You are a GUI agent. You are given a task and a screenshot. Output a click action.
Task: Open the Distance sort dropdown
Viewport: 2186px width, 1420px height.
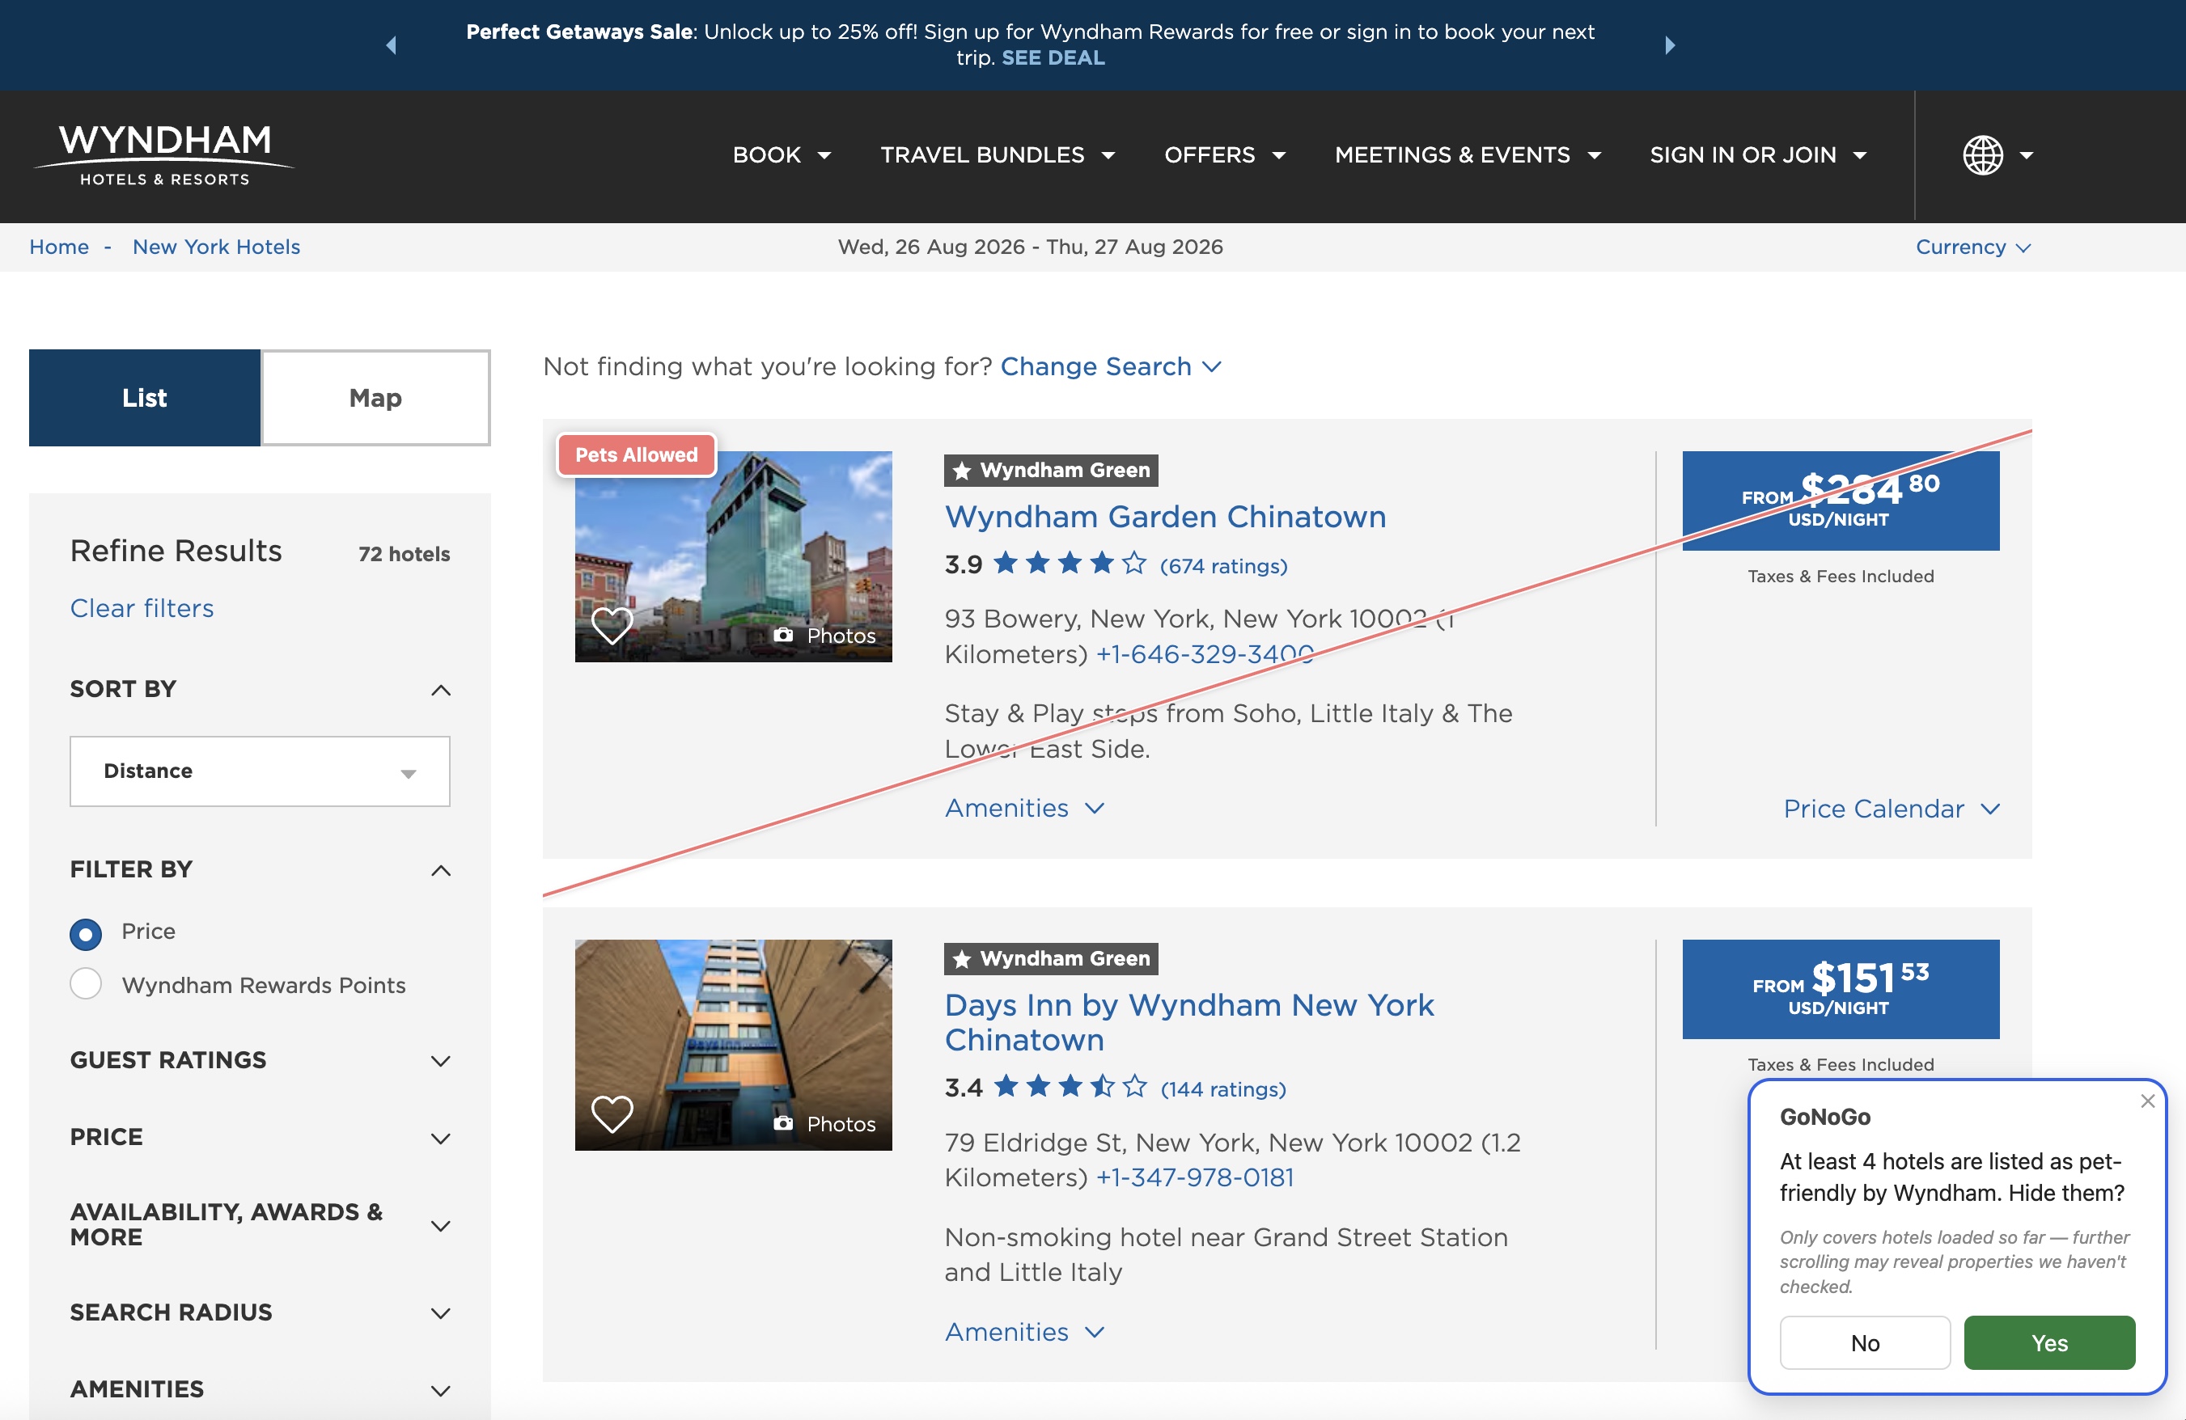260,771
